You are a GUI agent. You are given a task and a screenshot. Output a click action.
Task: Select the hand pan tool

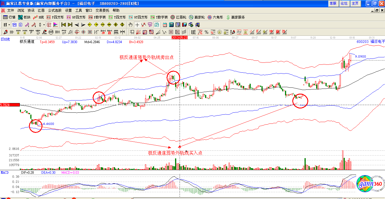pos(130,25)
